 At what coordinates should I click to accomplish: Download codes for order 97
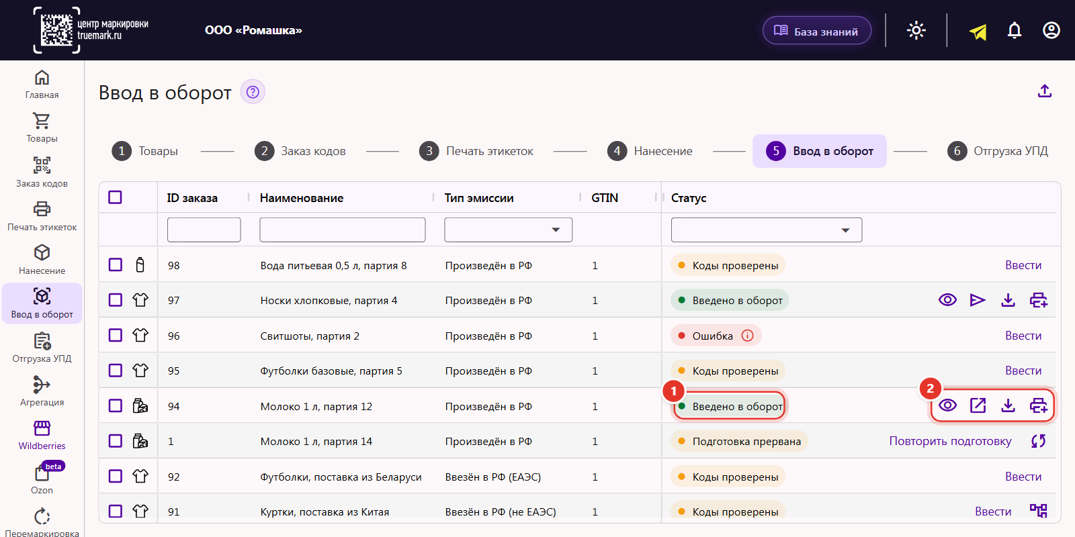(1008, 300)
